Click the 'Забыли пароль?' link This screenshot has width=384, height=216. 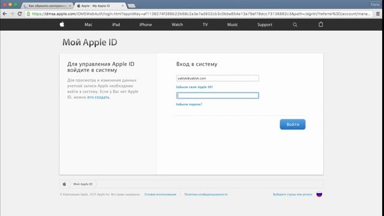(x=189, y=104)
